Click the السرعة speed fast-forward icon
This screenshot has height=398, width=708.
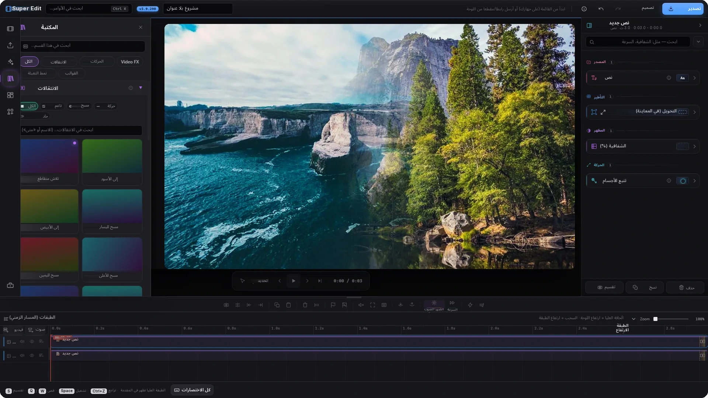coord(452,303)
